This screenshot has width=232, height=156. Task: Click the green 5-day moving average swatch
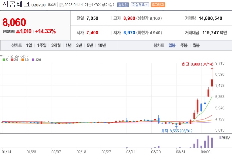point(4,60)
